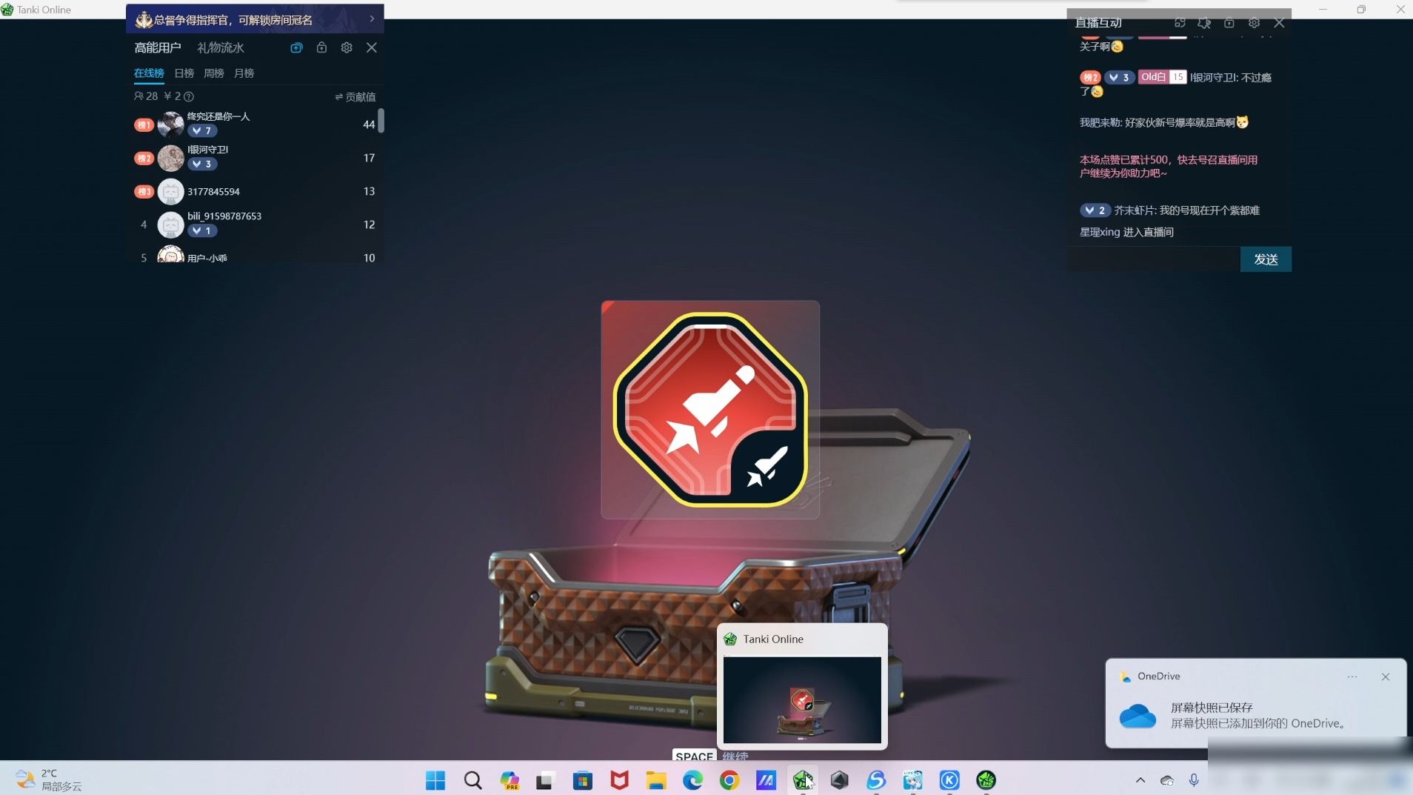
Task: Click the microphone tray icon
Action: point(1194,780)
